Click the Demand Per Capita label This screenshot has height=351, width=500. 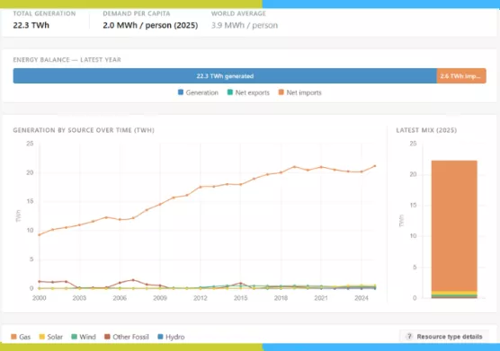point(137,13)
